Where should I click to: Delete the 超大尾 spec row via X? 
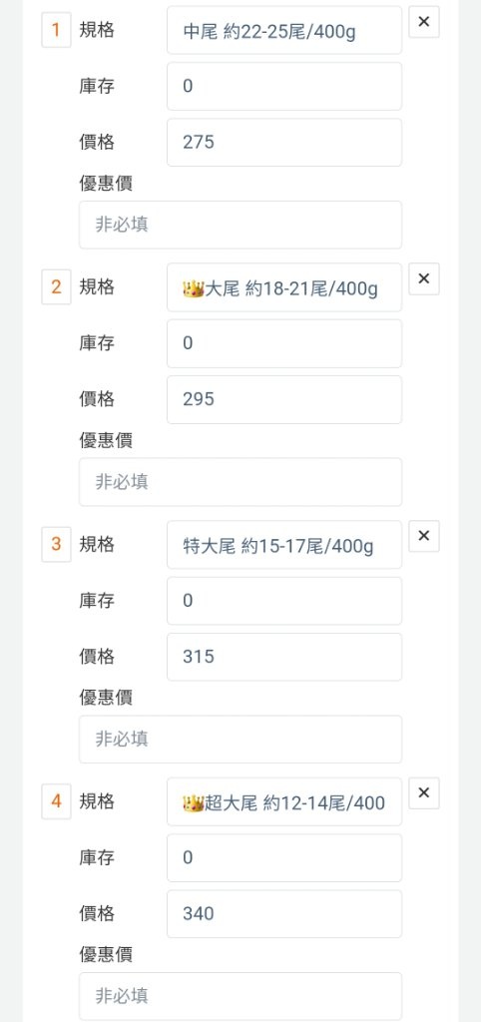(424, 793)
